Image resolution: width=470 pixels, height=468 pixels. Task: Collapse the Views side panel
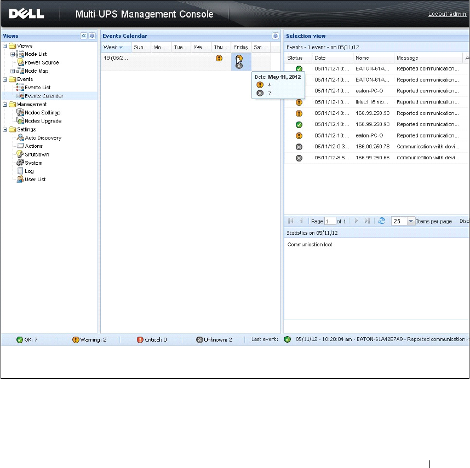(x=84, y=36)
